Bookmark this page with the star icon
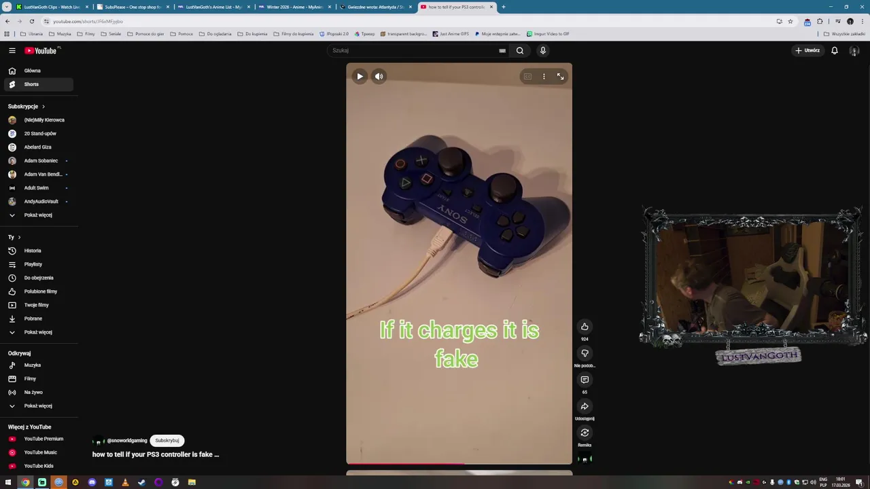The image size is (870, 489). pyautogui.click(x=790, y=21)
